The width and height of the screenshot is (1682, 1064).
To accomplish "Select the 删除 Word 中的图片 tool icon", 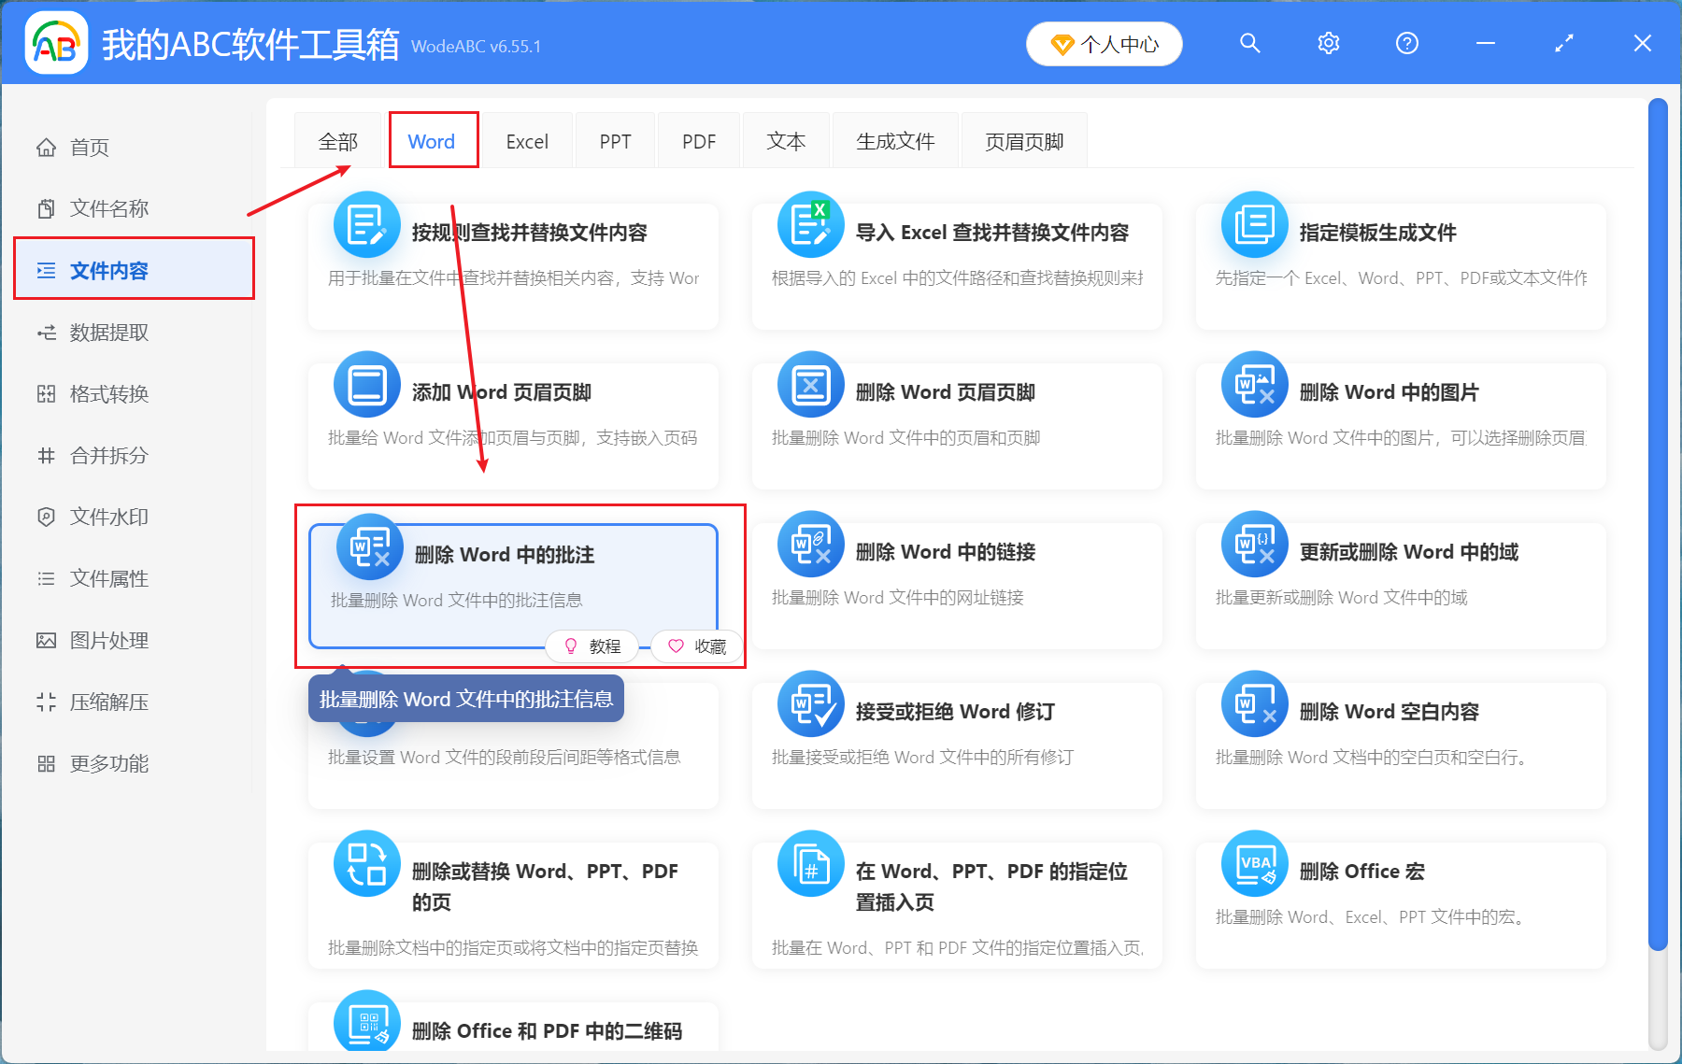I will pyautogui.click(x=1254, y=384).
